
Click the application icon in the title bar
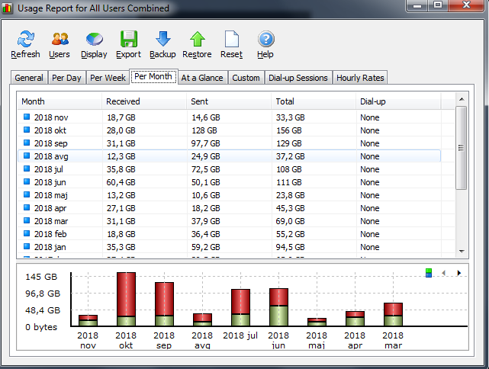tap(7, 8)
